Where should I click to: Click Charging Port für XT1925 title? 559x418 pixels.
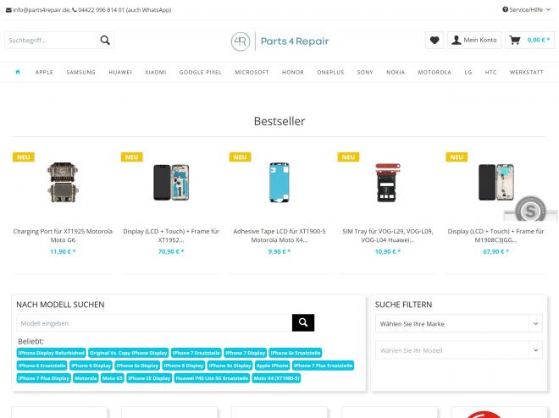click(x=63, y=236)
